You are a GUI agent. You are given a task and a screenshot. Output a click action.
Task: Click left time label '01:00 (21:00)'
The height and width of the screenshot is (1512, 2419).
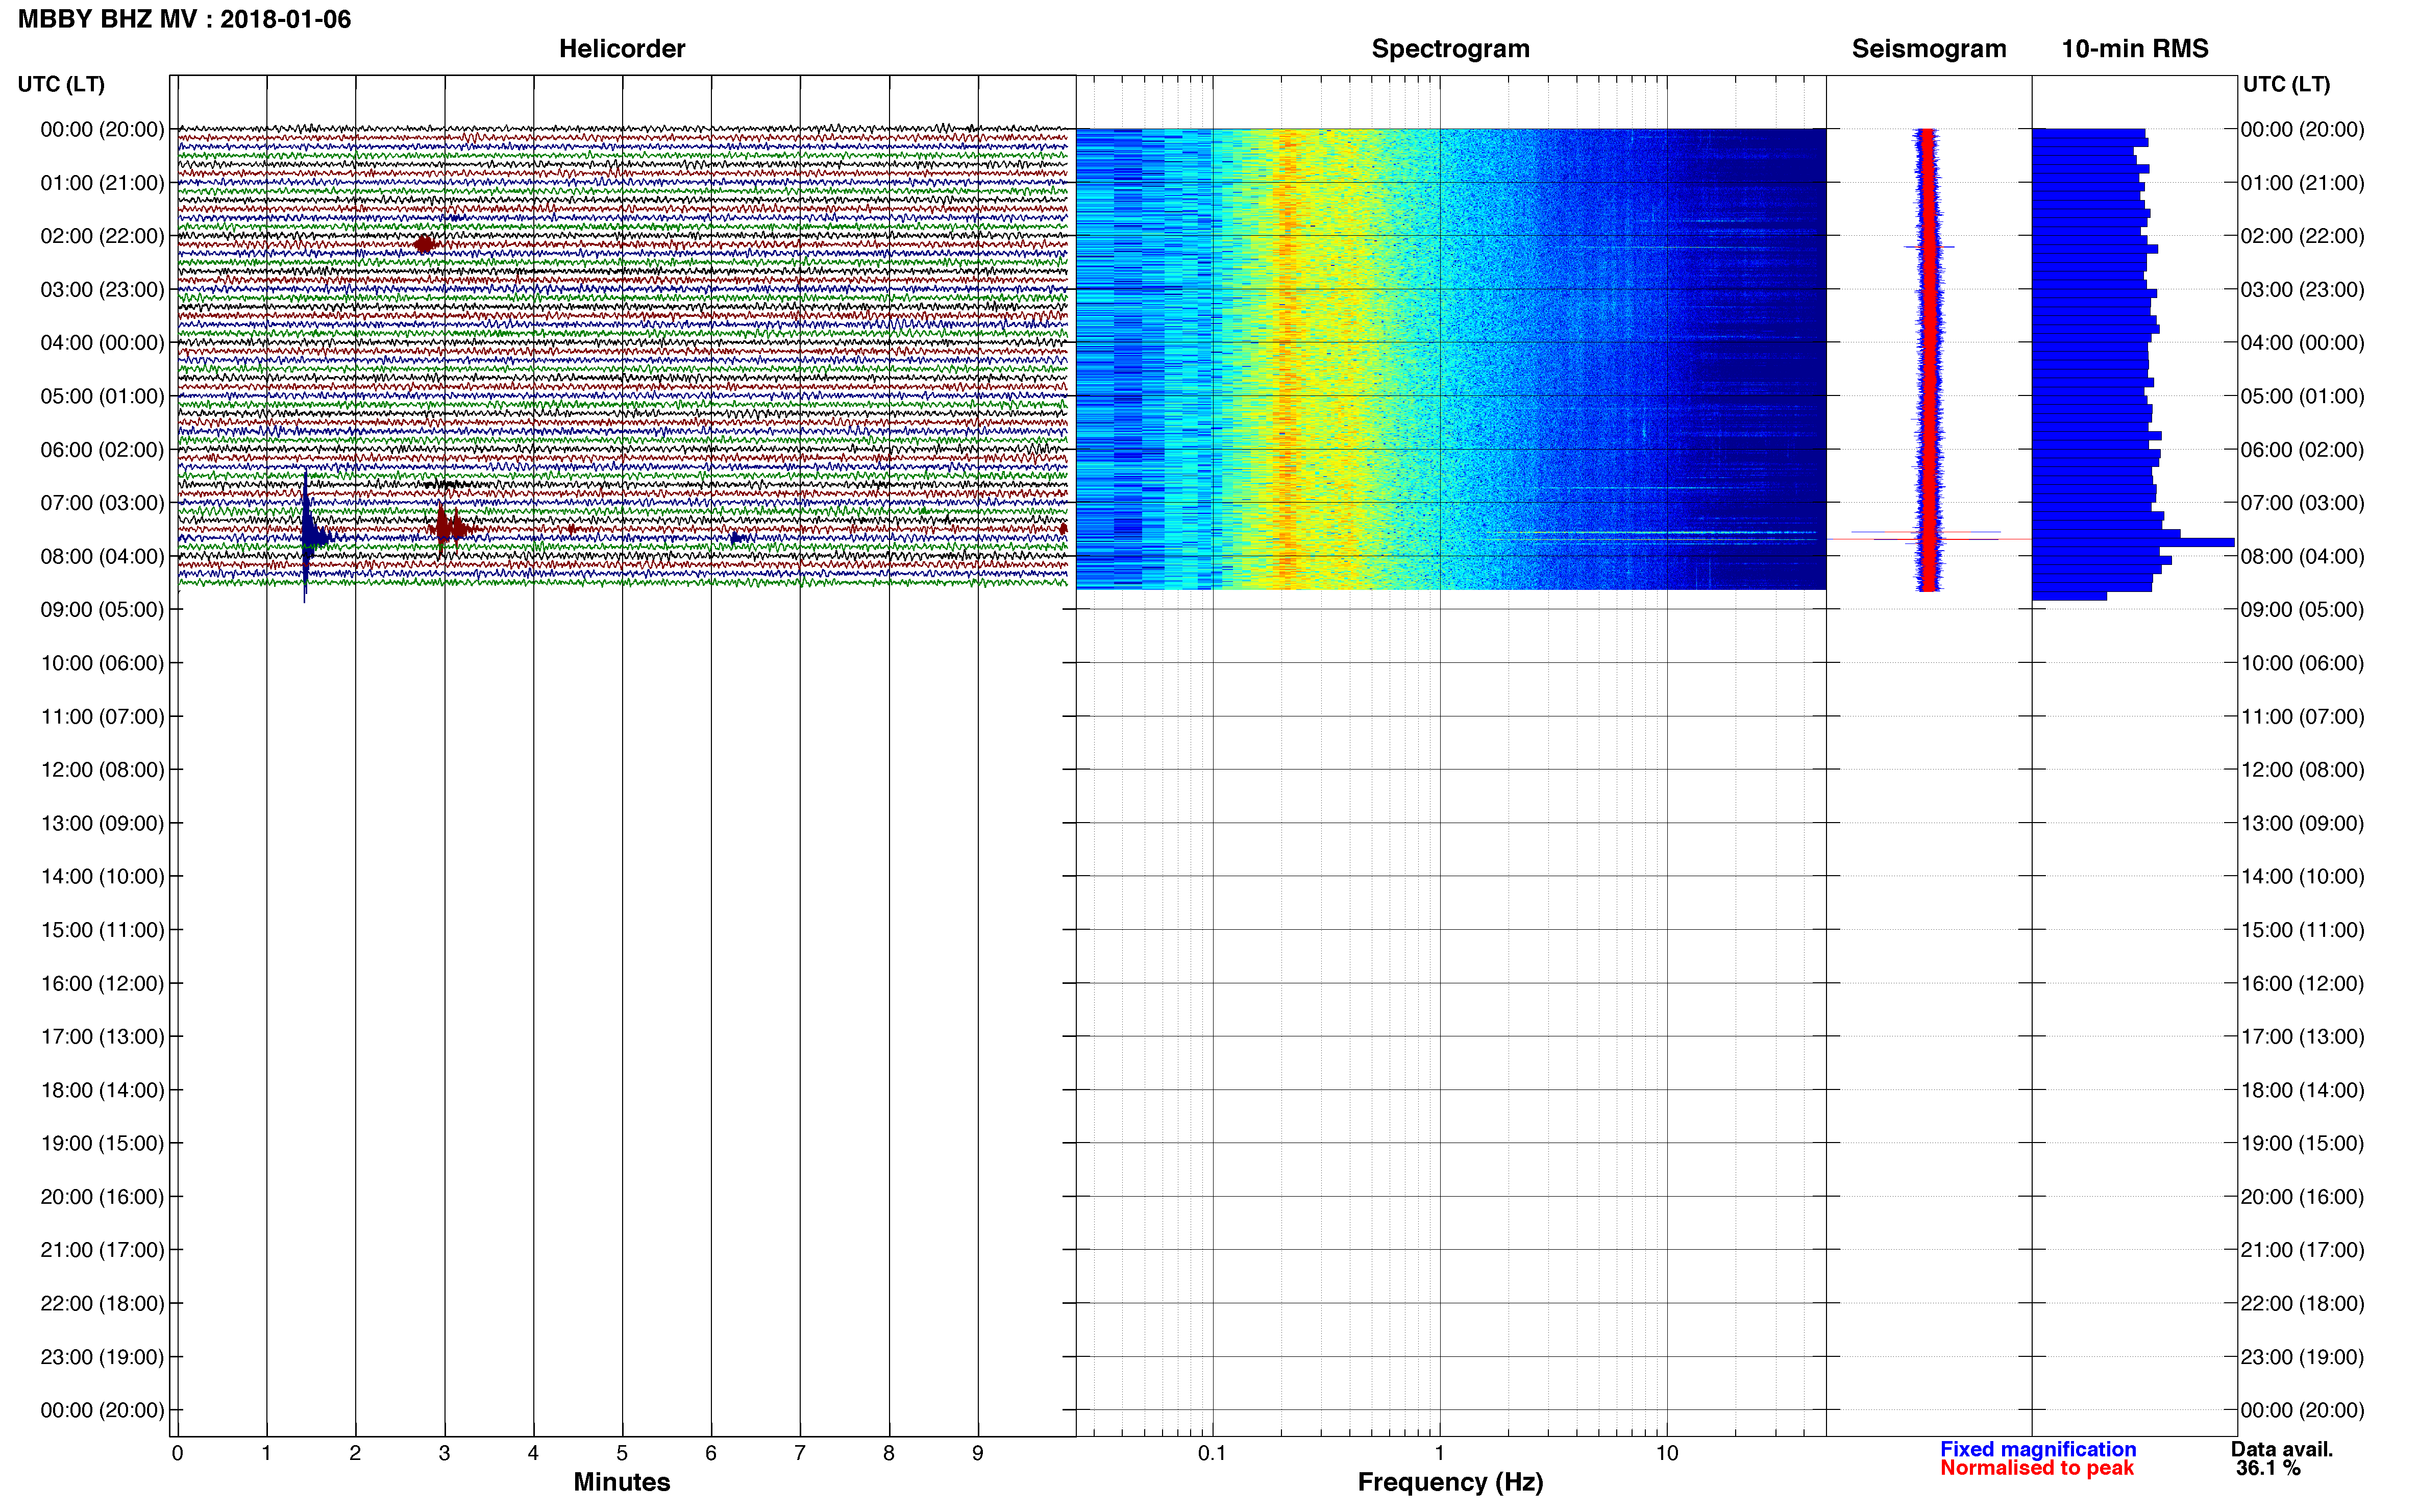[102, 183]
